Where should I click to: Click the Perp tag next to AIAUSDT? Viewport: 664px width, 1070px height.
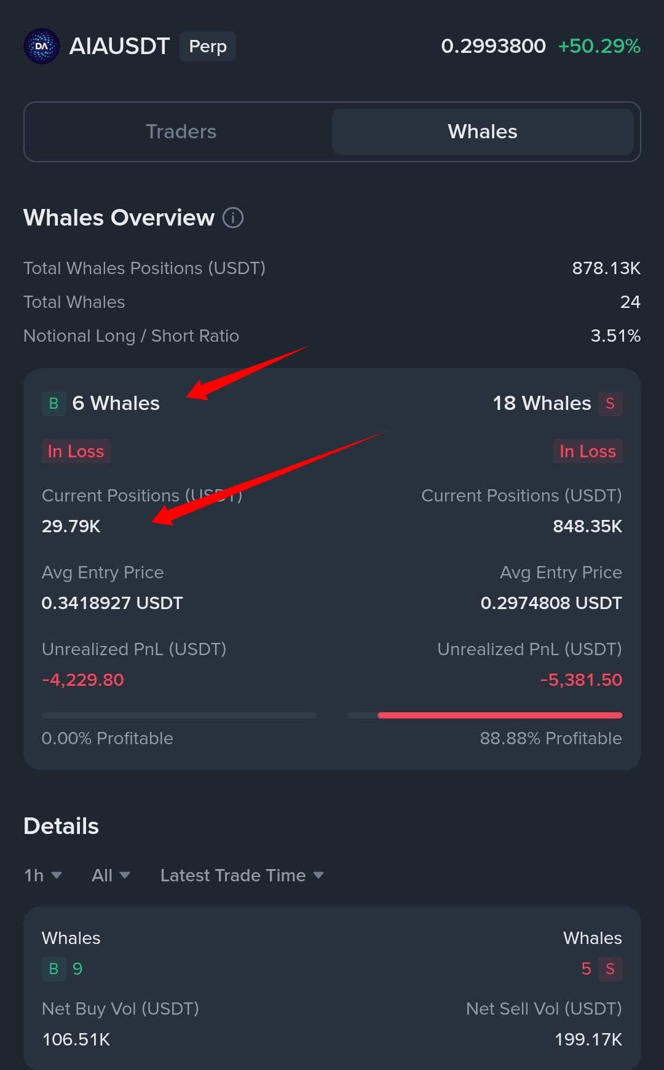pyautogui.click(x=208, y=46)
